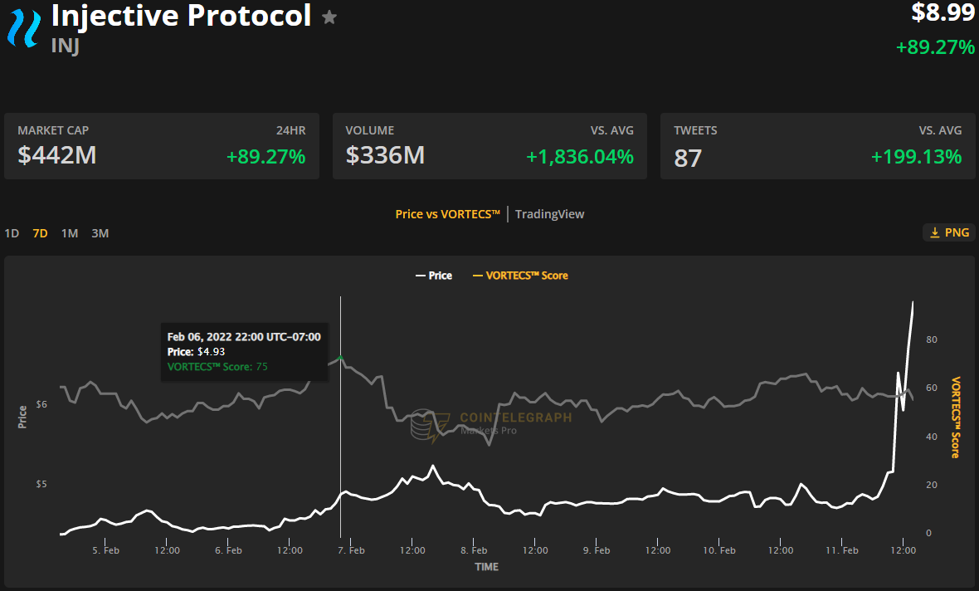Open the Market Cap stat card
Image resolution: width=979 pixels, height=591 pixels.
(162, 144)
